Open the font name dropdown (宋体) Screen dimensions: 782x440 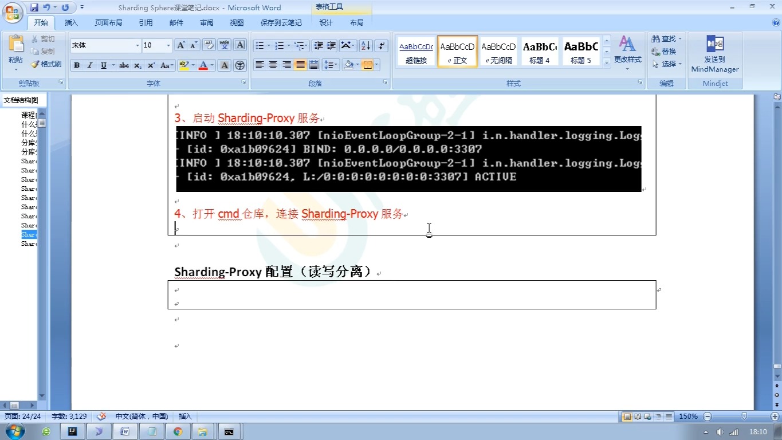(x=137, y=45)
